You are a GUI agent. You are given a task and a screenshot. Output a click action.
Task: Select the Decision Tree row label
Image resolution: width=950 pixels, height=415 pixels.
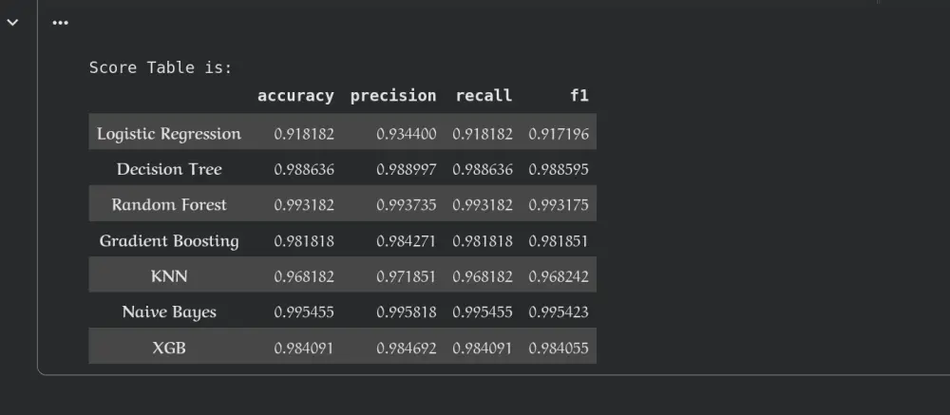pyautogui.click(x=169, y=169)
